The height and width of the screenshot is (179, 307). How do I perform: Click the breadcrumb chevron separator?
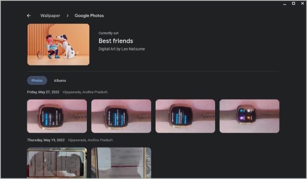(68, 15)
